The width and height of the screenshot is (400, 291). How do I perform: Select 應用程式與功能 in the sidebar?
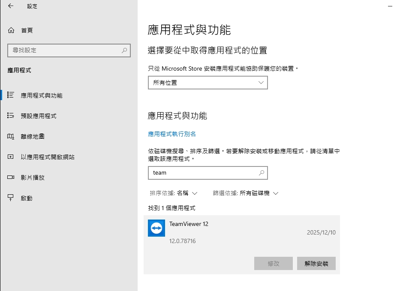tap(42, 95)
